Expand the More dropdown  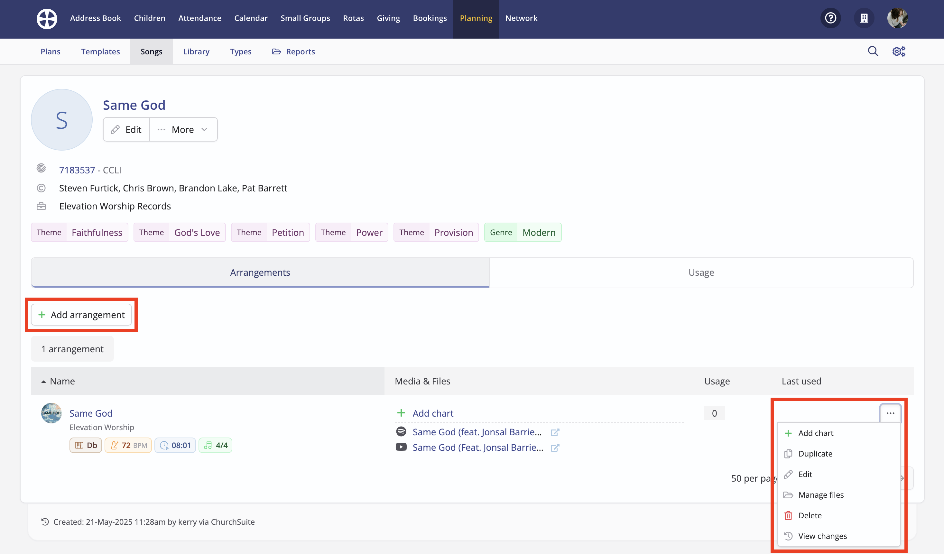point(183,129)
